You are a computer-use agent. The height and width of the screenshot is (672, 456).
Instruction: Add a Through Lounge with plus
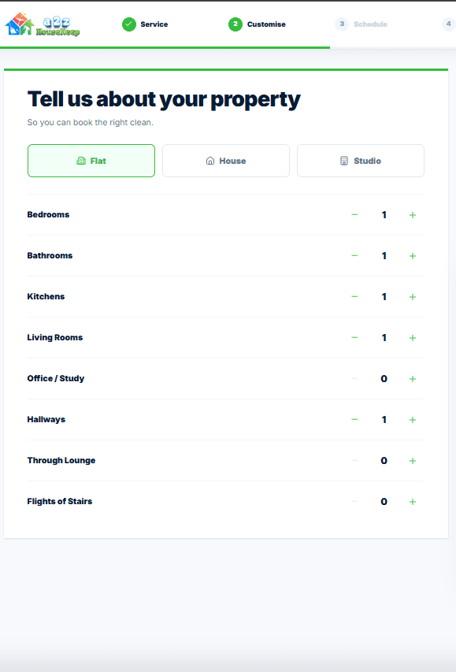click(412, 461)
